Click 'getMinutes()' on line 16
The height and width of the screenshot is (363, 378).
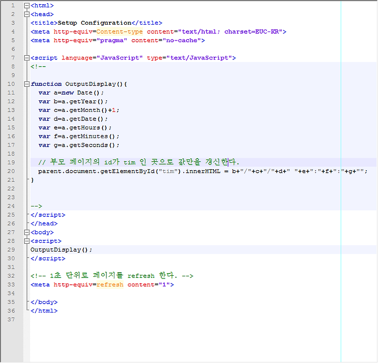pyautogui.click(x=92, y=136)
